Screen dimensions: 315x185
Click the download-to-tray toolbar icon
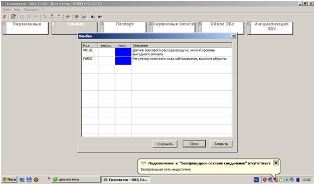coord(52,17)
